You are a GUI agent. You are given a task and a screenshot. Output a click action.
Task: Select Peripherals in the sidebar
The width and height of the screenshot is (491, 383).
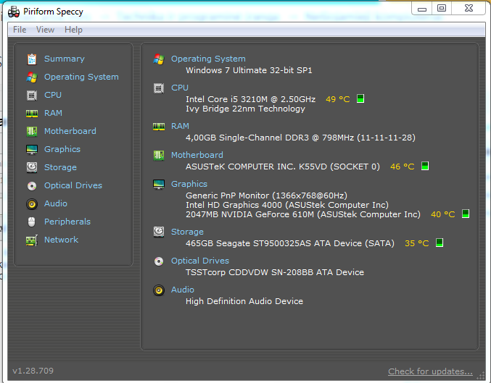67,222
